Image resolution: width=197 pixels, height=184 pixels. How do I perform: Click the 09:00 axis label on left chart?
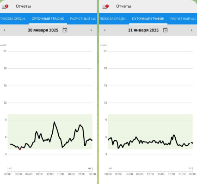[39, 174]
